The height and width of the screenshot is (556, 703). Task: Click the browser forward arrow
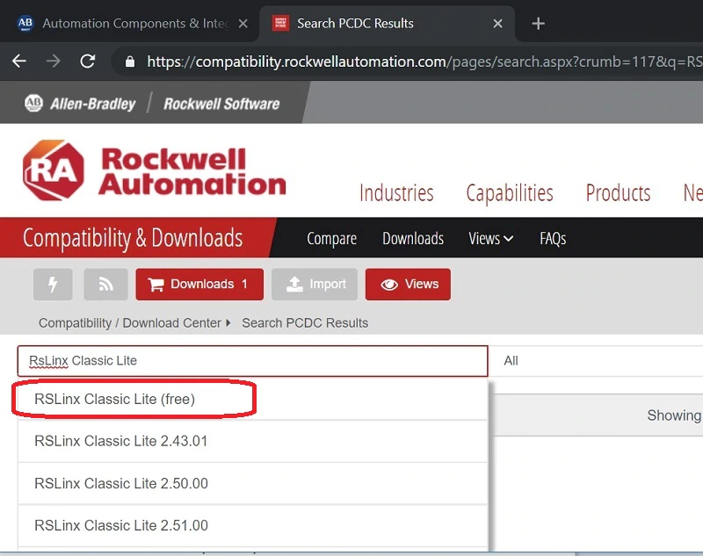click(x=54, y=61)
